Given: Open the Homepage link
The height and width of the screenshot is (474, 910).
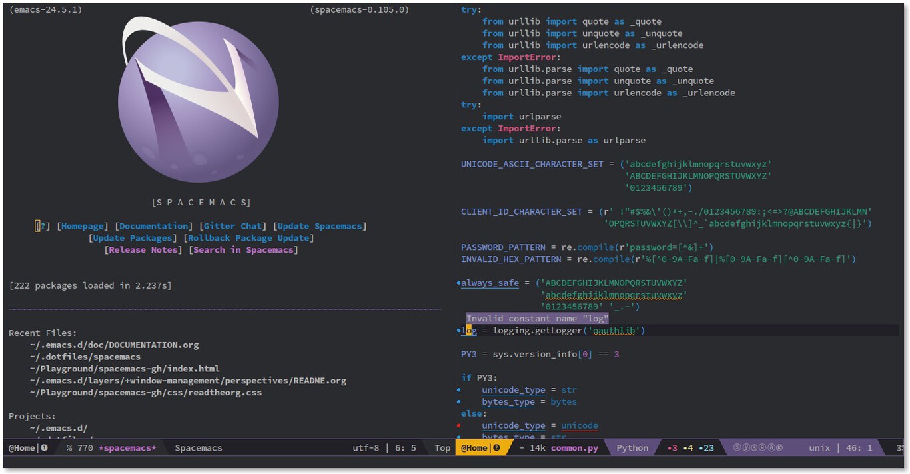Looking at the screenshot, I should click(x=83, y=226).
